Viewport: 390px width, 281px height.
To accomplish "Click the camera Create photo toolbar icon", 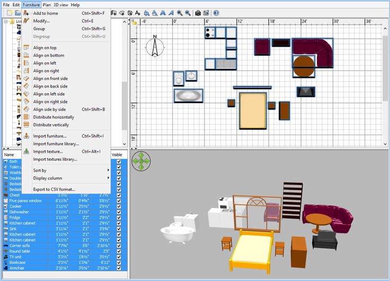I will pos(198,13).
